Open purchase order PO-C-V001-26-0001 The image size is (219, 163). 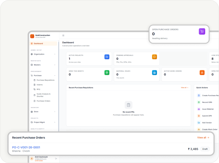point(26,147)
